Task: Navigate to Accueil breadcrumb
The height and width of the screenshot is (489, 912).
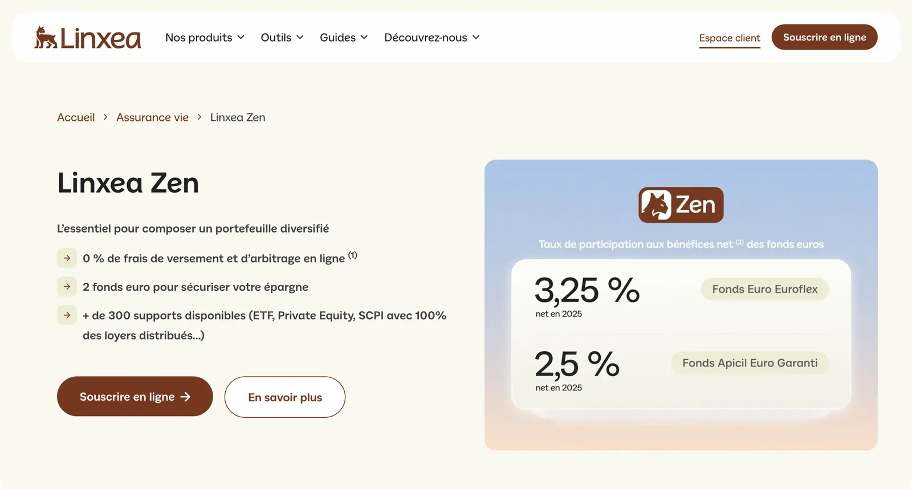Action: pos(76,117)
